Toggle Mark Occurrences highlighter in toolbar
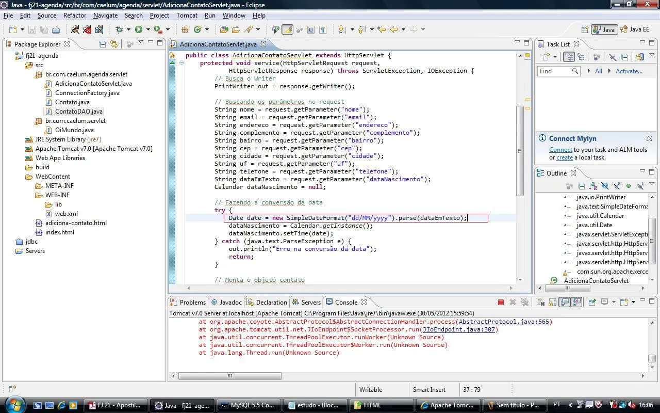 [x=288, y=29]
